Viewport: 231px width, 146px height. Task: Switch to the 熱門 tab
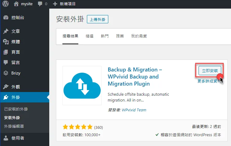click(105, 36)
